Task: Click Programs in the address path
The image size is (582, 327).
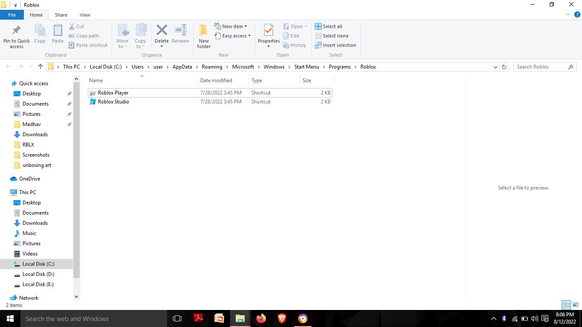Action: pos(340,67)
